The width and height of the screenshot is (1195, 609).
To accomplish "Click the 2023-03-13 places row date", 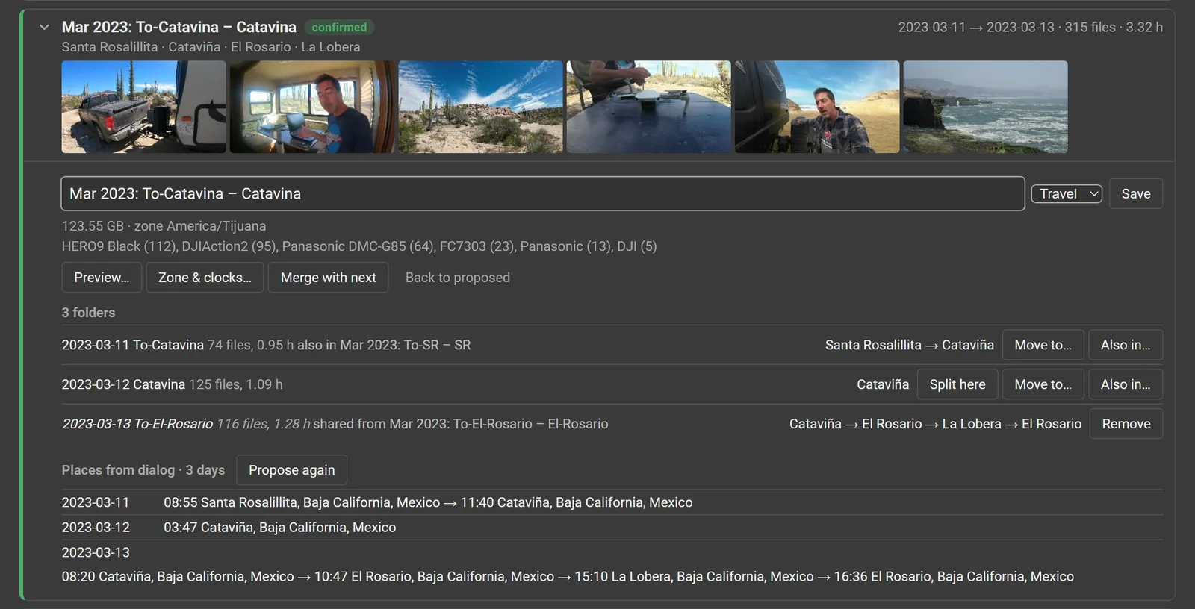I will click(96, 552).
